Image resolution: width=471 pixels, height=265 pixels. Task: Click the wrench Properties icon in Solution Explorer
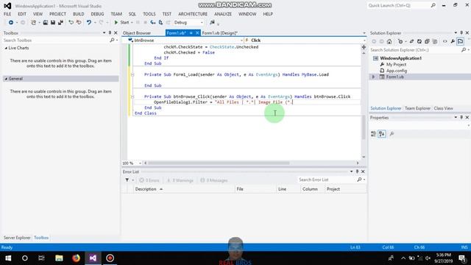(453, 42)
